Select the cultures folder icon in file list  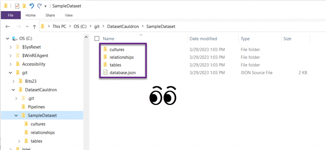pos(105,49)
